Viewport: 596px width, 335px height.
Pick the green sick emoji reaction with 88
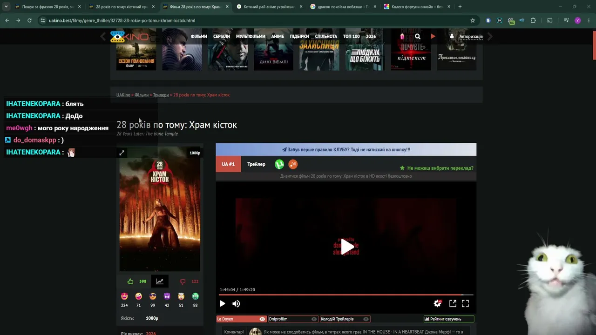pyautogui.click(x=196, y=296)
